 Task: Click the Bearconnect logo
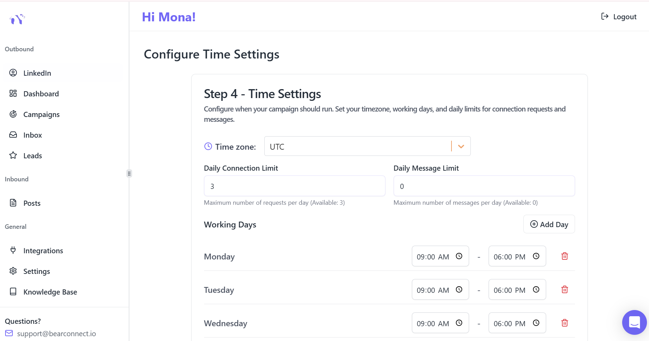point(17,19)
